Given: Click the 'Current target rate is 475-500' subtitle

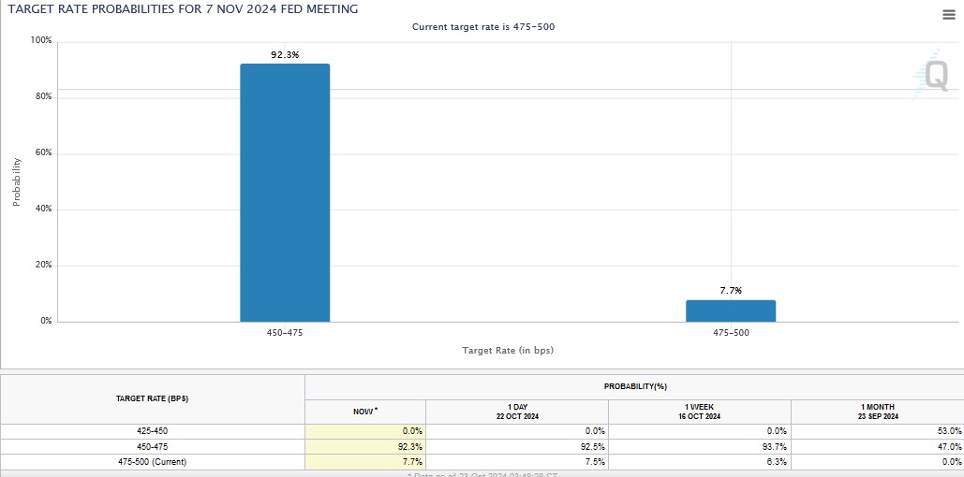Looking at the screenshot, I should [484, 26].
